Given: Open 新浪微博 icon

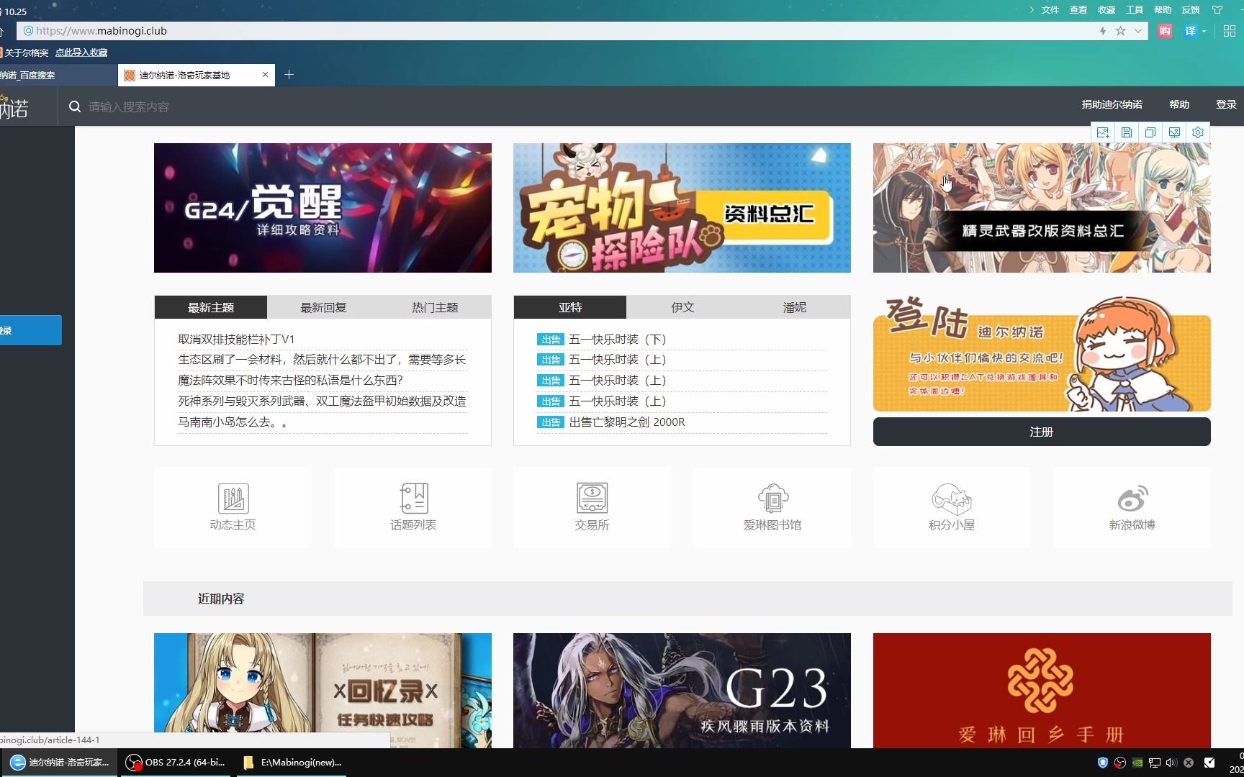Looking at the screenshot, I should (x=1132, y=508).
